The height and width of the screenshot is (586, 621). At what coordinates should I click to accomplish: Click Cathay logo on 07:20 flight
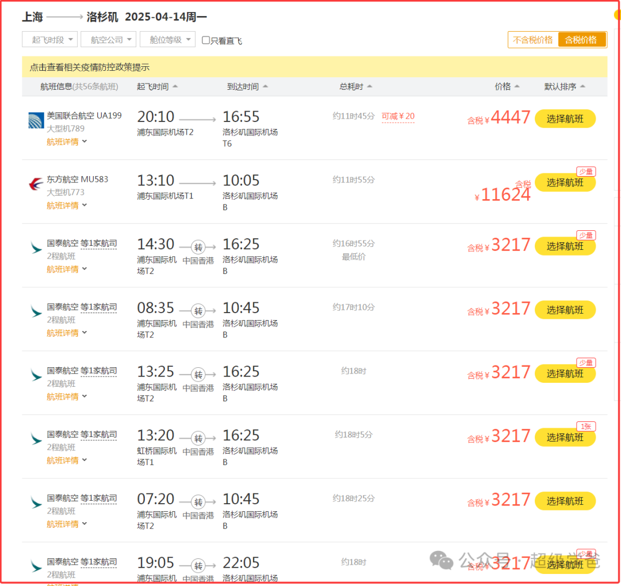click(36, 503)
